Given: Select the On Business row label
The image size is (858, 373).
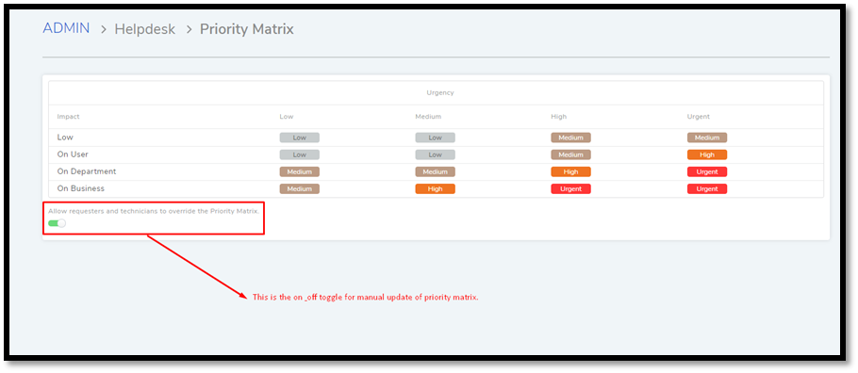Looking at the screenshot, I should pyautogui.click(x=80, y=188).
